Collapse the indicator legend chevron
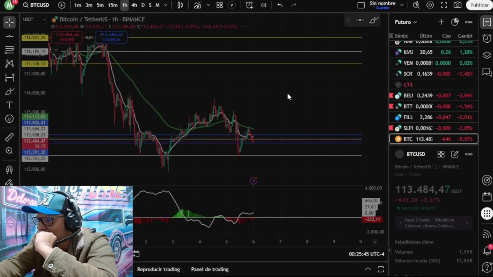The height and width of the screenshot is (277, 493). click(56, 49)
